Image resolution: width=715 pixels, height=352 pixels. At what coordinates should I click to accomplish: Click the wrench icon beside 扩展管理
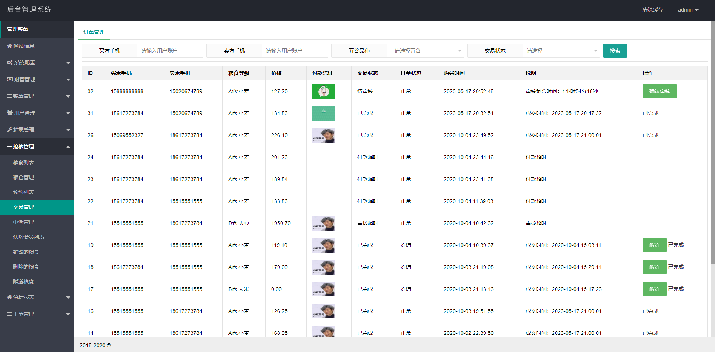[x=9, y=130]
